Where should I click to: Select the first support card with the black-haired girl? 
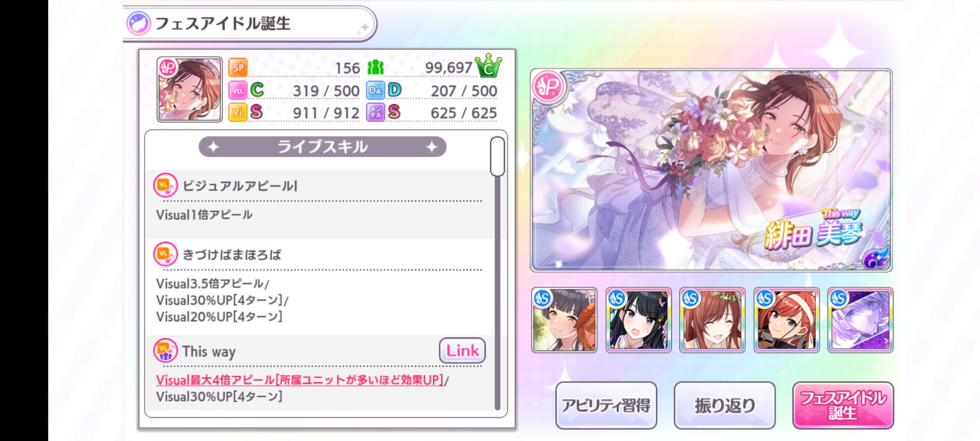tap(564, 320)
